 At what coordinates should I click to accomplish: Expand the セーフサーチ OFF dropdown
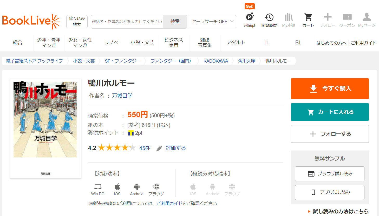[212, 22]
